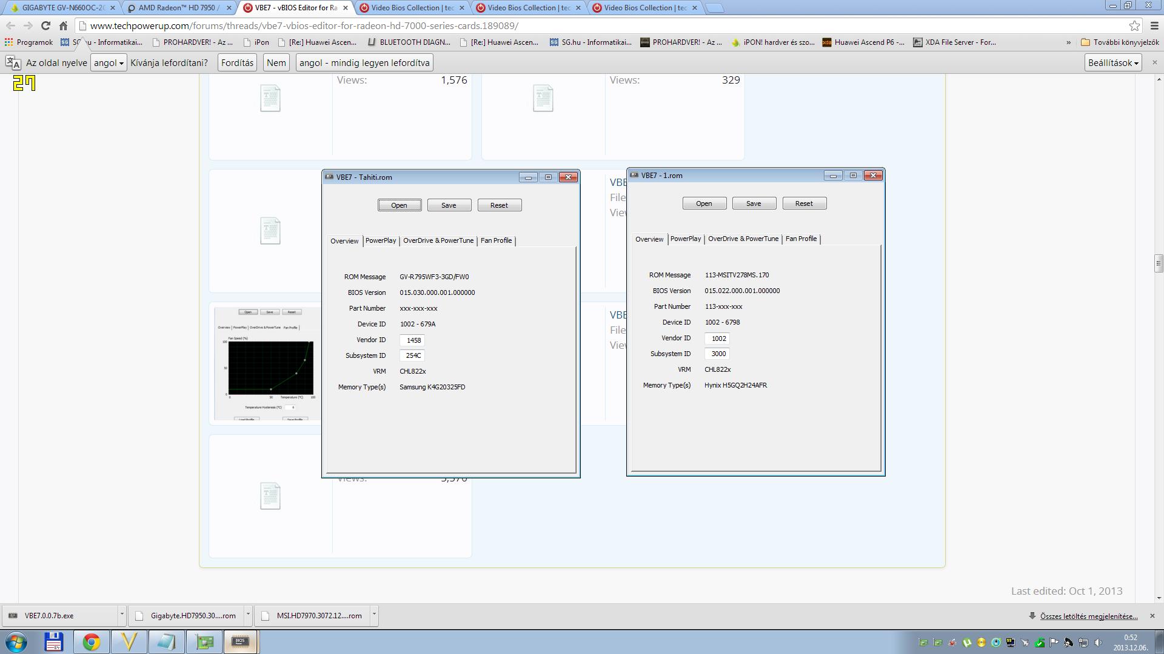Viewport: 1164px width, 654px height.
Task: Click volume speaker tray icon
Action: pos(1097,642)
